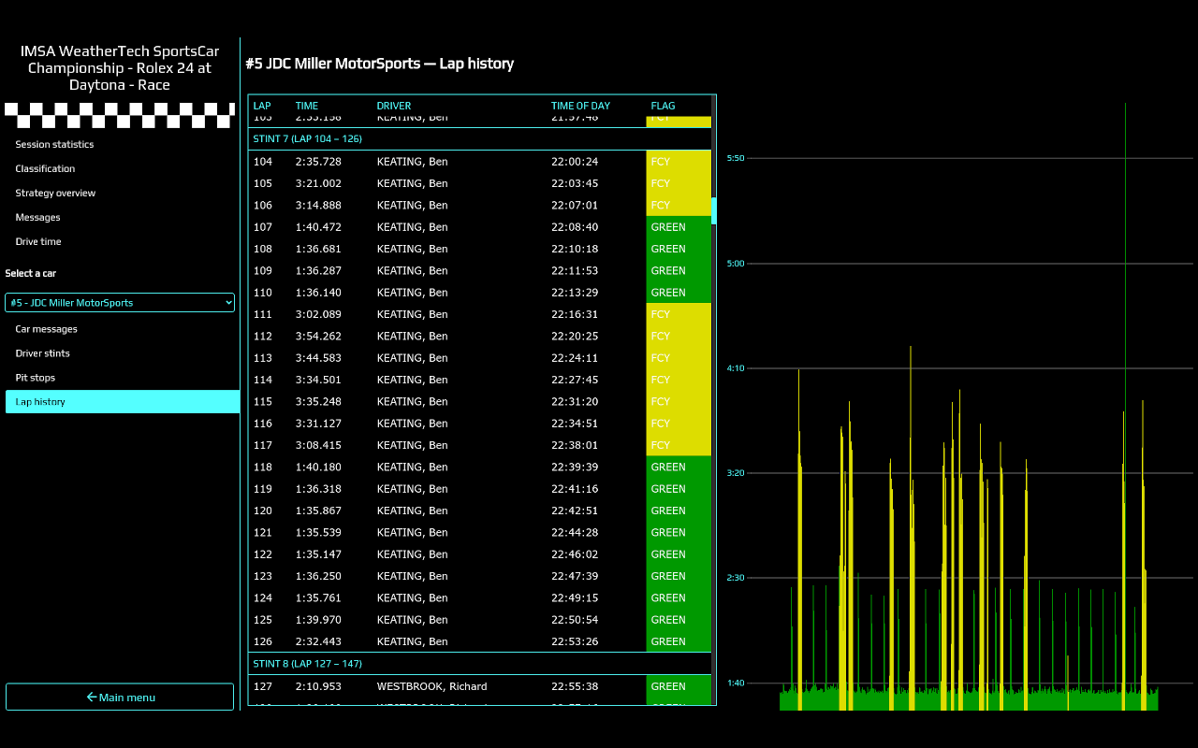Open Session statistics in the sidebar

click(54, 145)
